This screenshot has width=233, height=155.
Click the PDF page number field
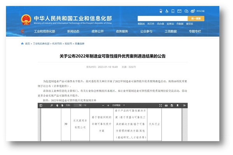pos(78,105)
